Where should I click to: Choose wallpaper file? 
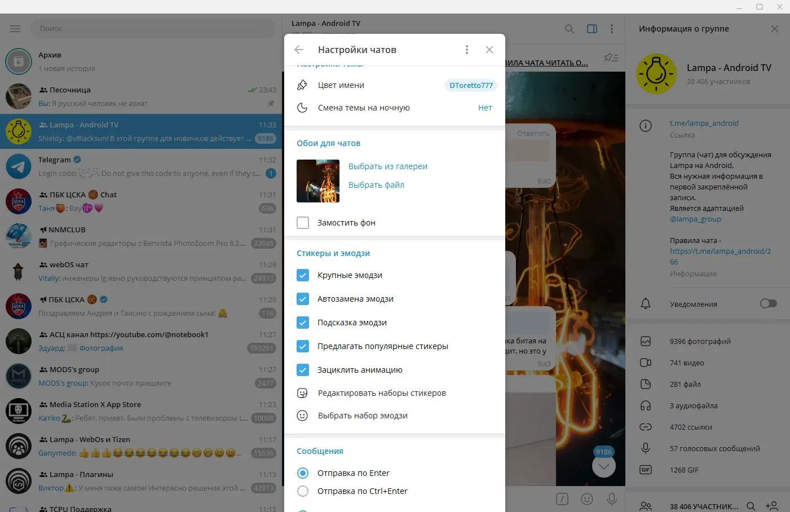point(376,185)
